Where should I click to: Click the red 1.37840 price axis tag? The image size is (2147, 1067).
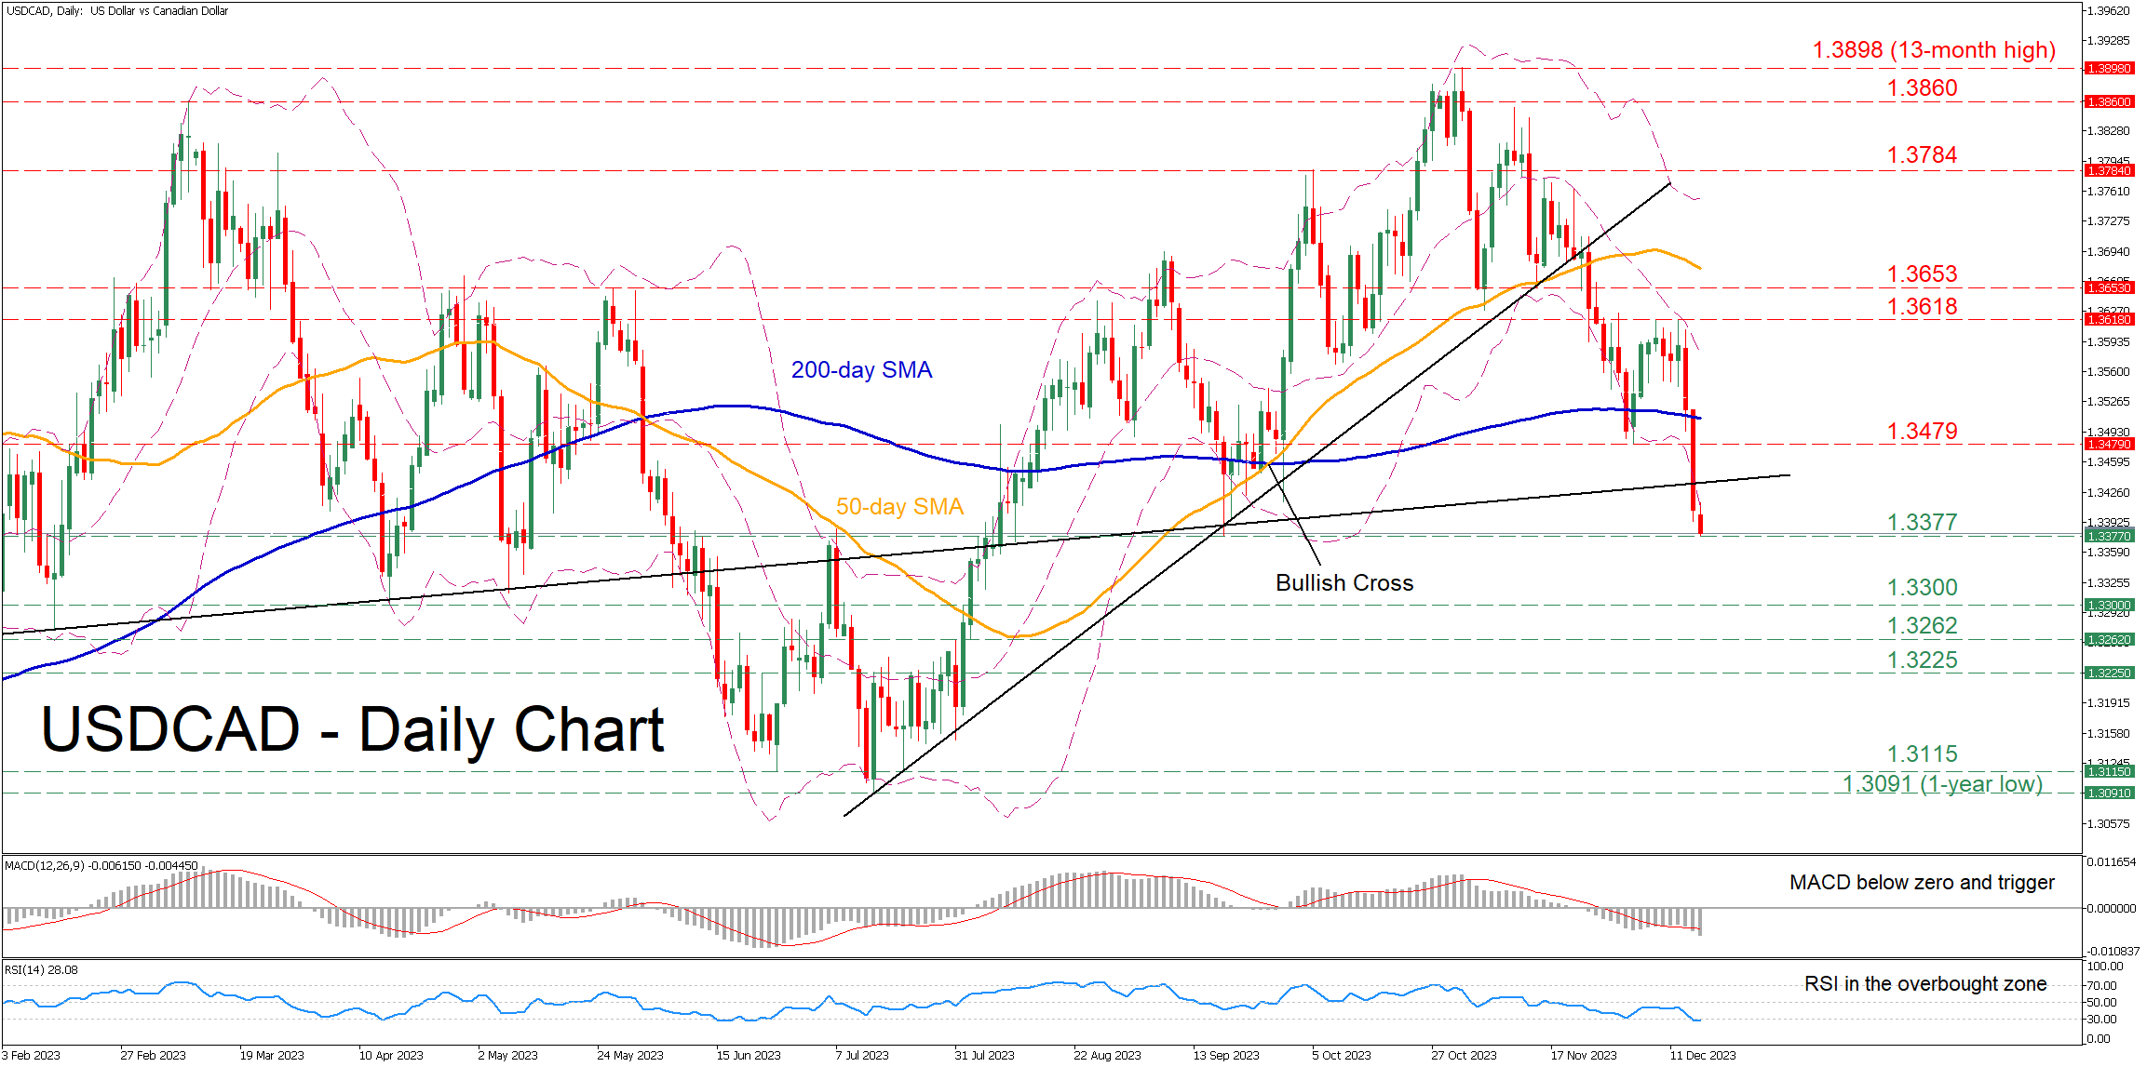[2108, 171]
